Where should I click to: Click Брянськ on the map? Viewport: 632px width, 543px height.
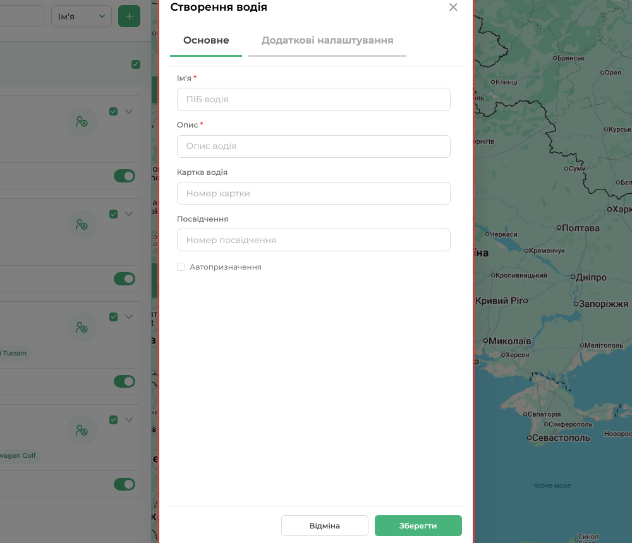coord(571,59)
